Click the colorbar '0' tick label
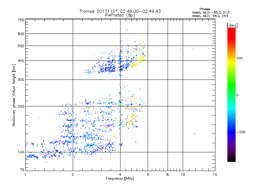Image resolution: width=253 pixels, height=190 pixels. pyautogui.click(x=237, y=95)
